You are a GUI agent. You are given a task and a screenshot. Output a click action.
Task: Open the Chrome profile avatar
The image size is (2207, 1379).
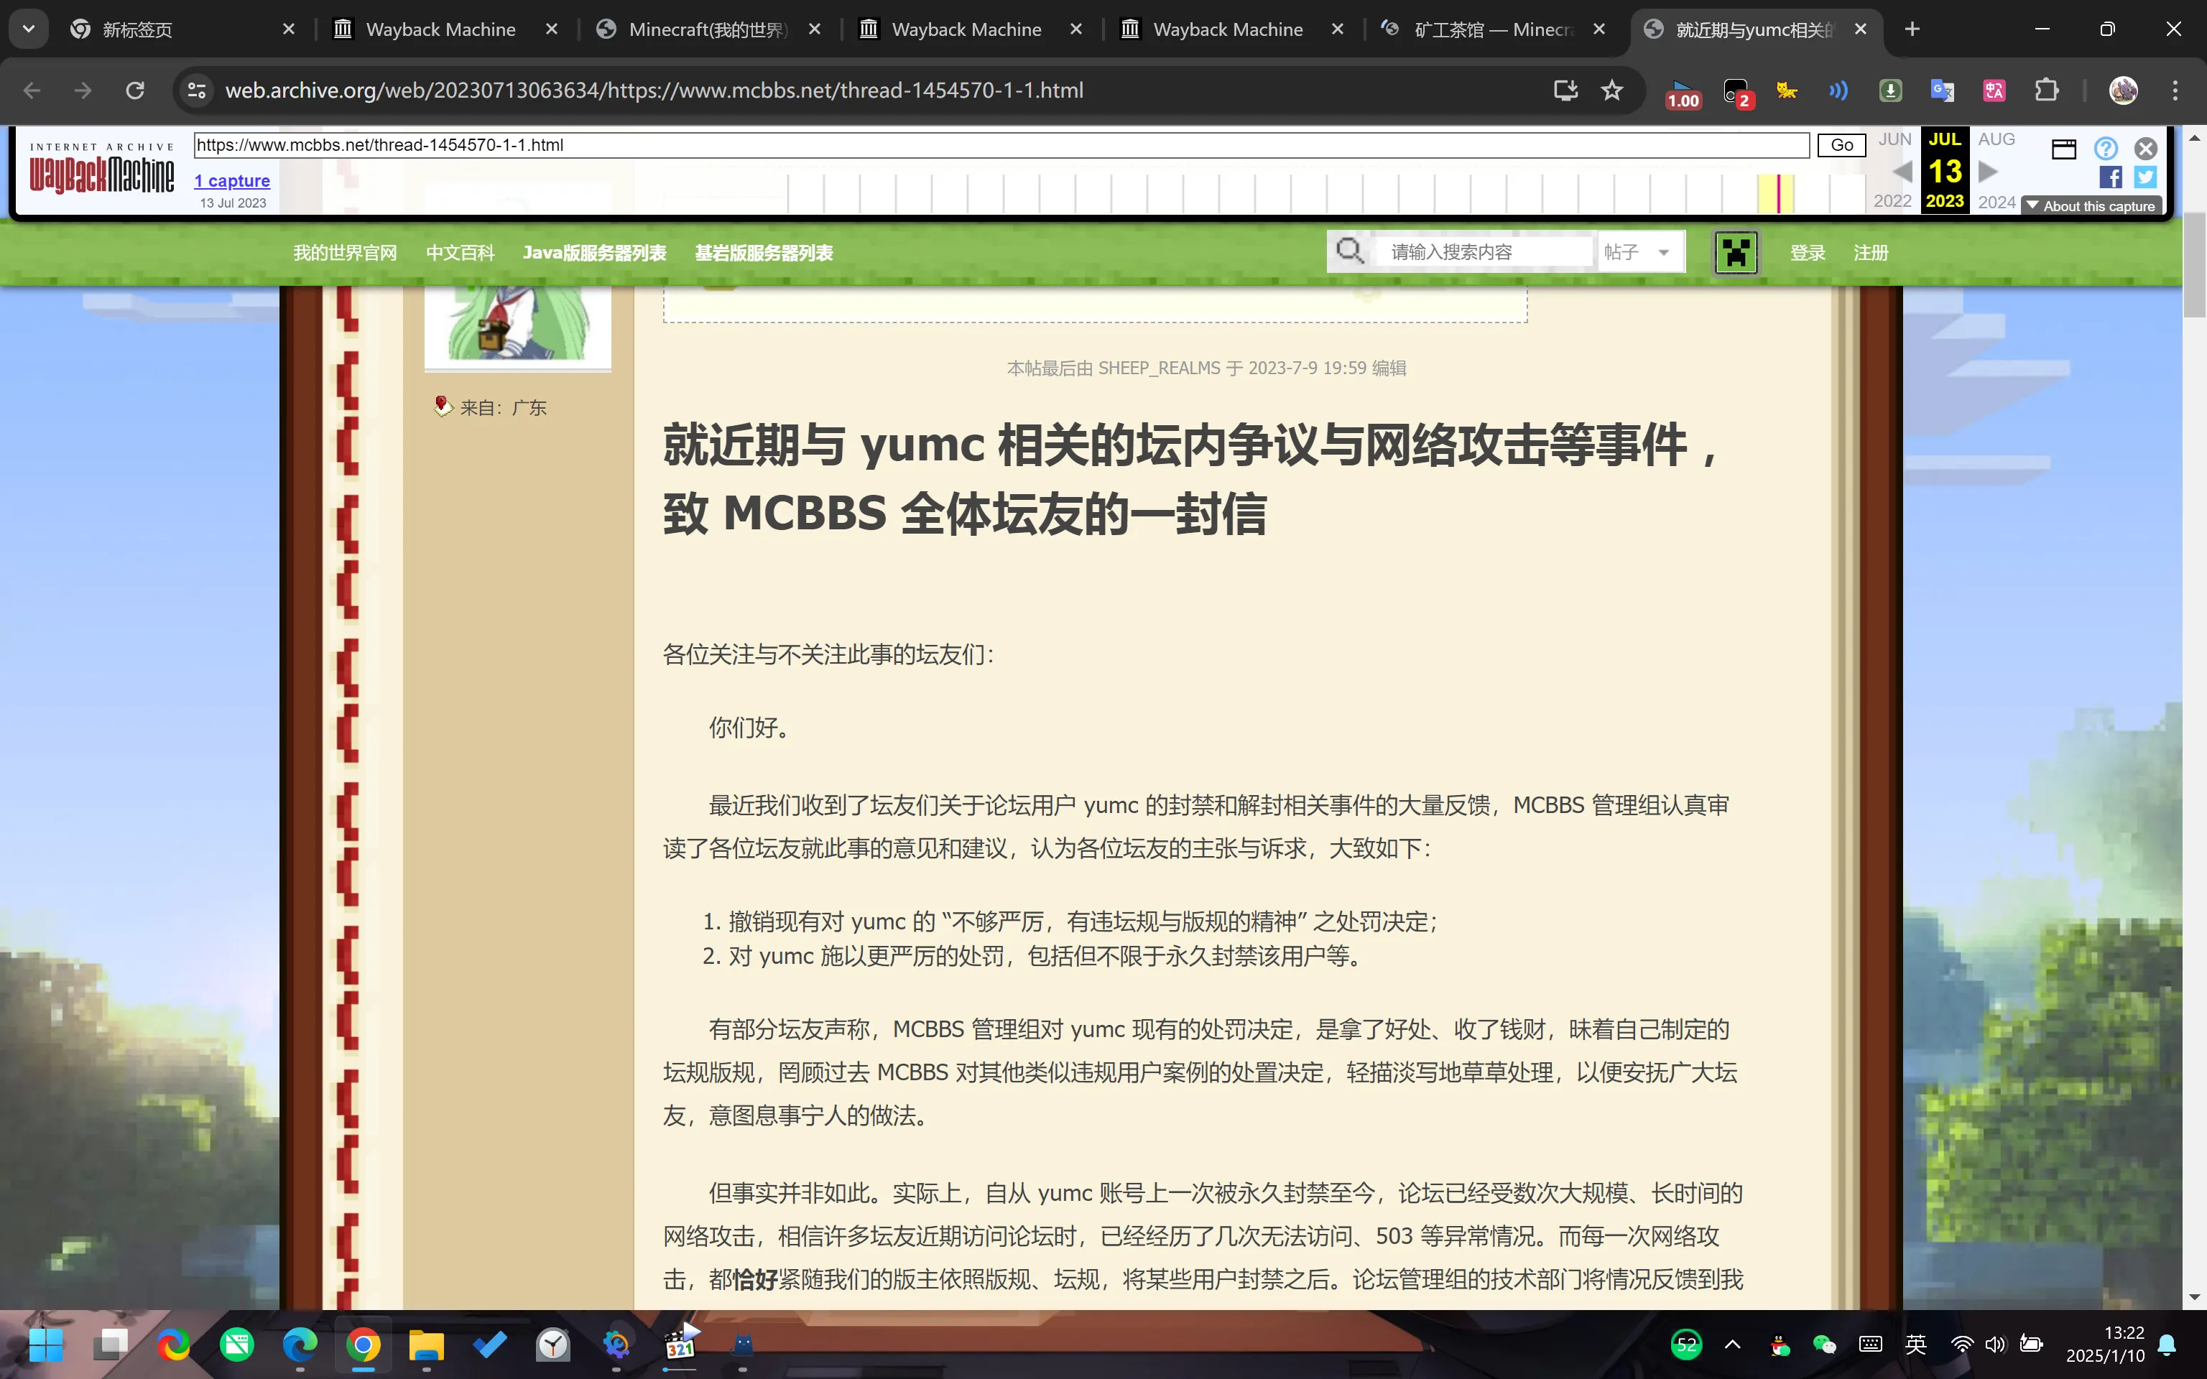[2123, 90]
